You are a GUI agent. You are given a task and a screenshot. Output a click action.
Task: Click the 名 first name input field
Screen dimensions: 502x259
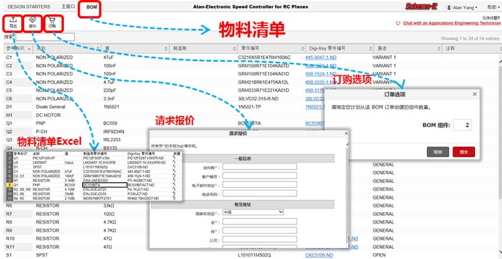(x=260, y=222)
